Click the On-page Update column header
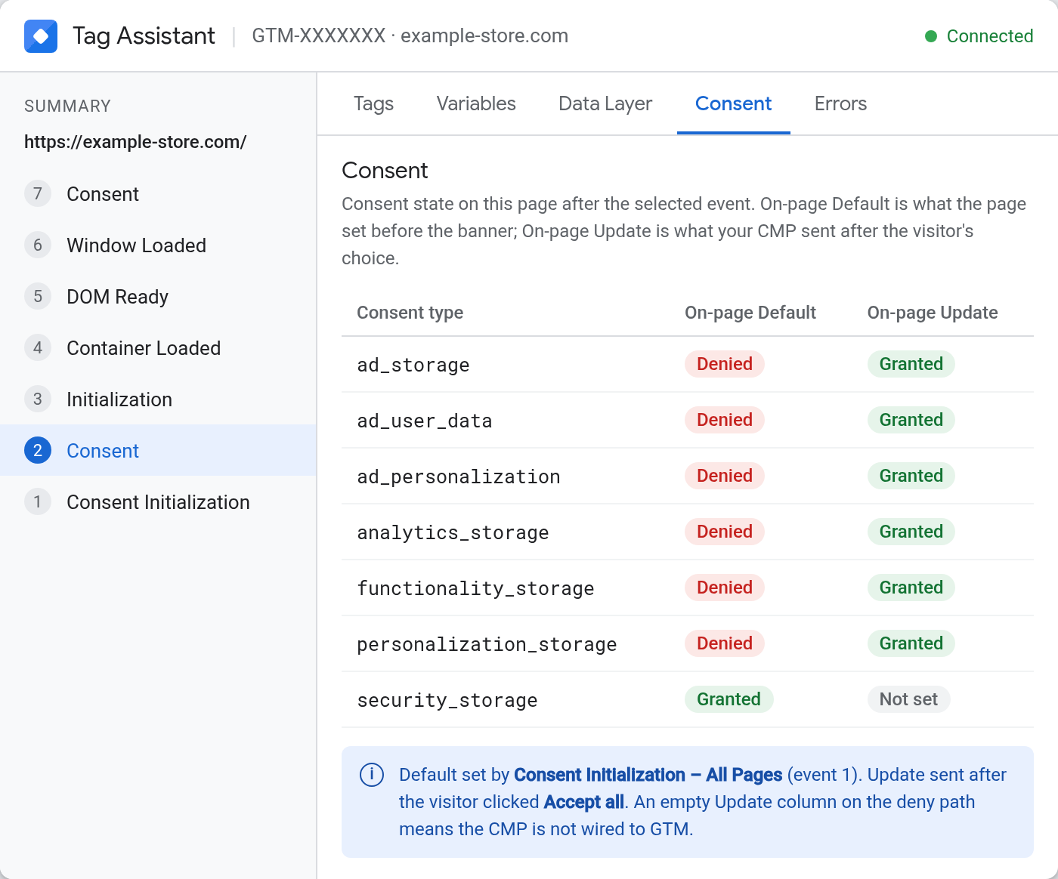This screenshot has width=1058, height=879. (932, 313)
